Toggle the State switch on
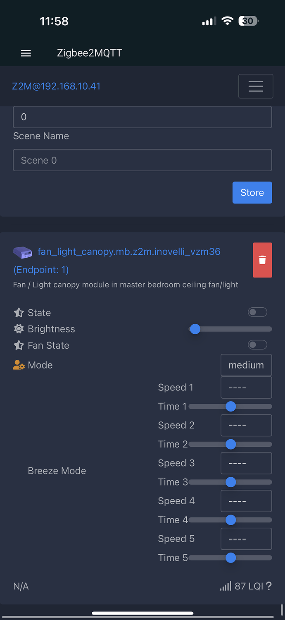 click(x=257, y=312)
